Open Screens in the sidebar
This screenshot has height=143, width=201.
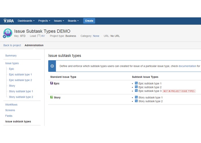click(10, 110)
